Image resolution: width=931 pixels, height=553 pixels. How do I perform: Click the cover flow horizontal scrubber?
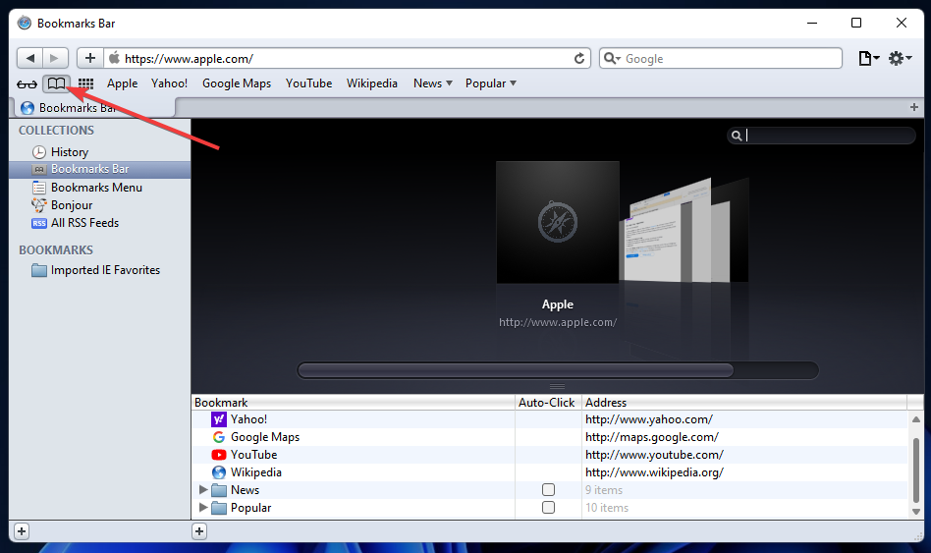coord(516,370)
